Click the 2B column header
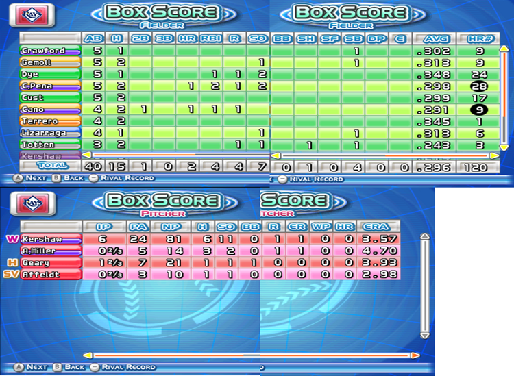Viewport: 514px width, 376px height. tap(140, 38)
